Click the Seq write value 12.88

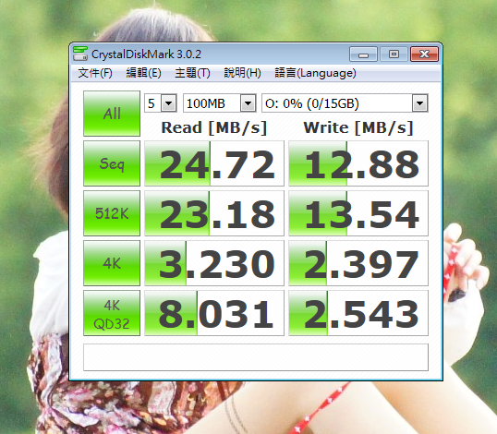(x=358, y=163)
